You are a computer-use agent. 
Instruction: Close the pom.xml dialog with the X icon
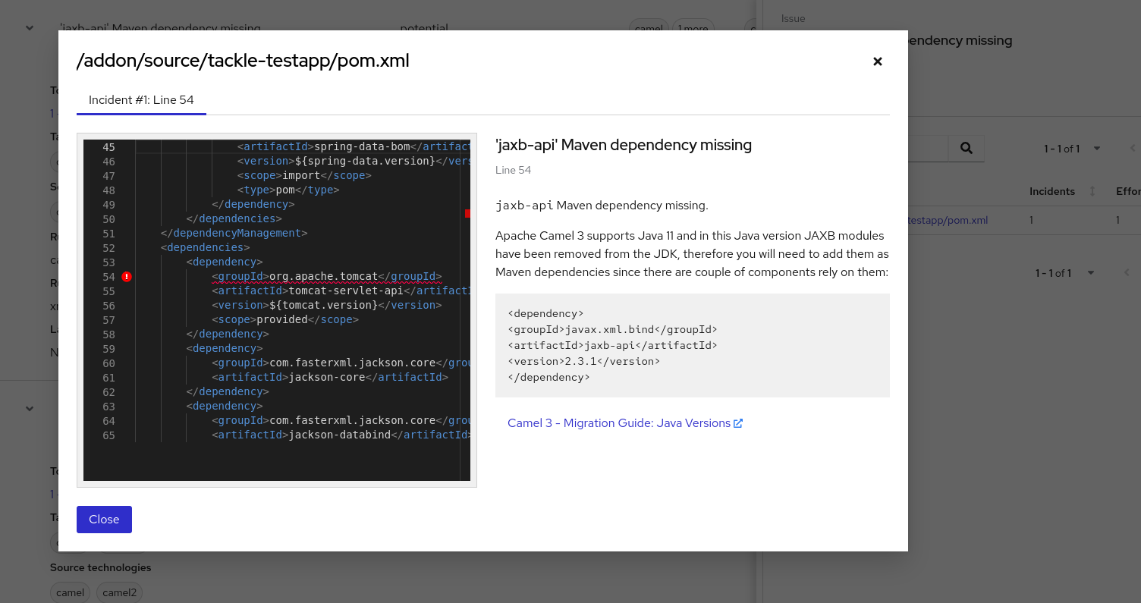pyautogui.click(x=878, y=61)
